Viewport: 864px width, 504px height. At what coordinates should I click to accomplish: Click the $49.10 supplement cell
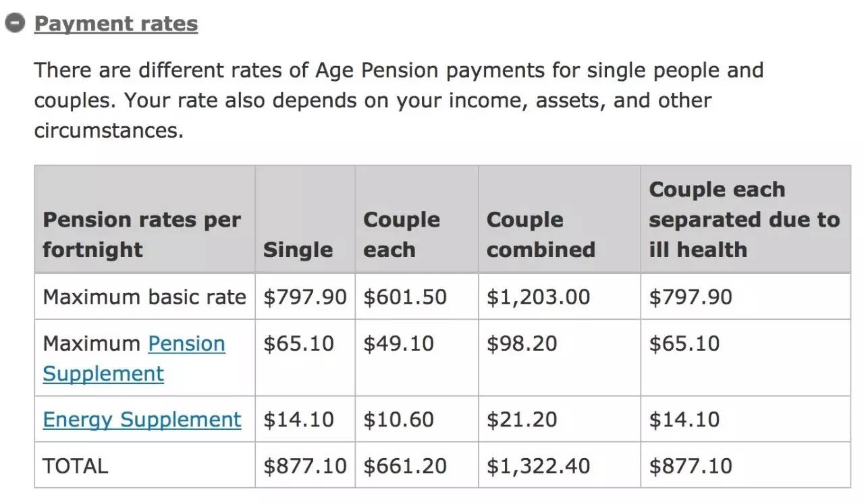point(398,343)
